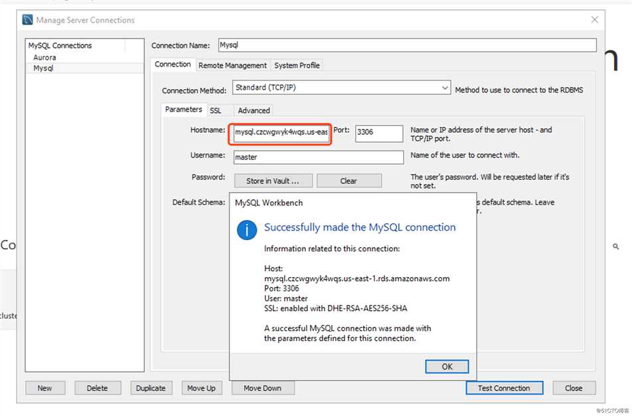Click the 'User: master' line in the dialog

(286, 298)
